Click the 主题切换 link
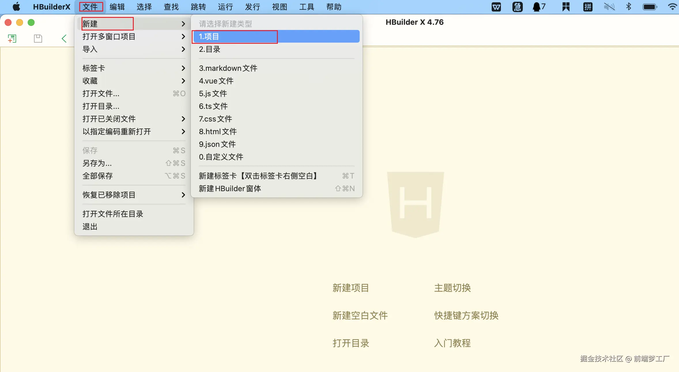 452,288
